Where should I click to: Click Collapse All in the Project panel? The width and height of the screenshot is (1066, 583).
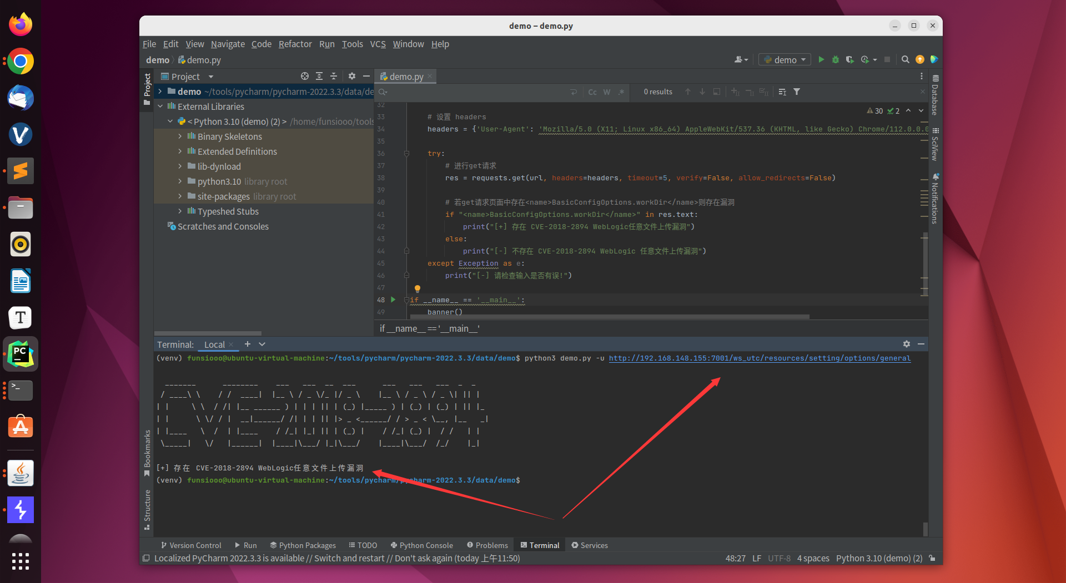(x=334, y=76)
